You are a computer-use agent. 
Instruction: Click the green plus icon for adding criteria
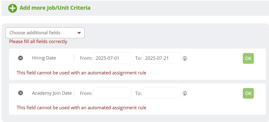point(12,8)
